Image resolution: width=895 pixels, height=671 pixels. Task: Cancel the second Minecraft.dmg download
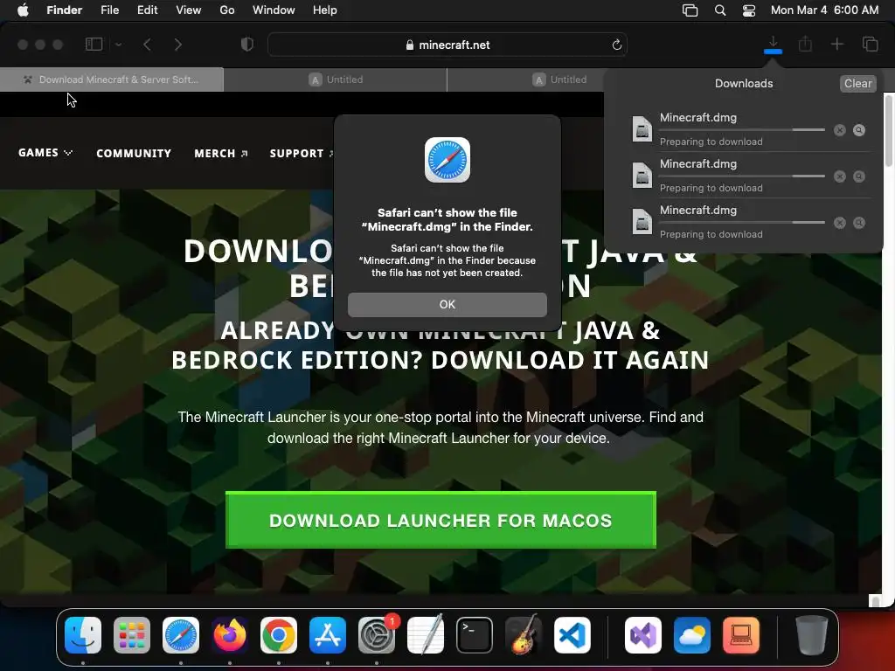(x=839, y=176)
